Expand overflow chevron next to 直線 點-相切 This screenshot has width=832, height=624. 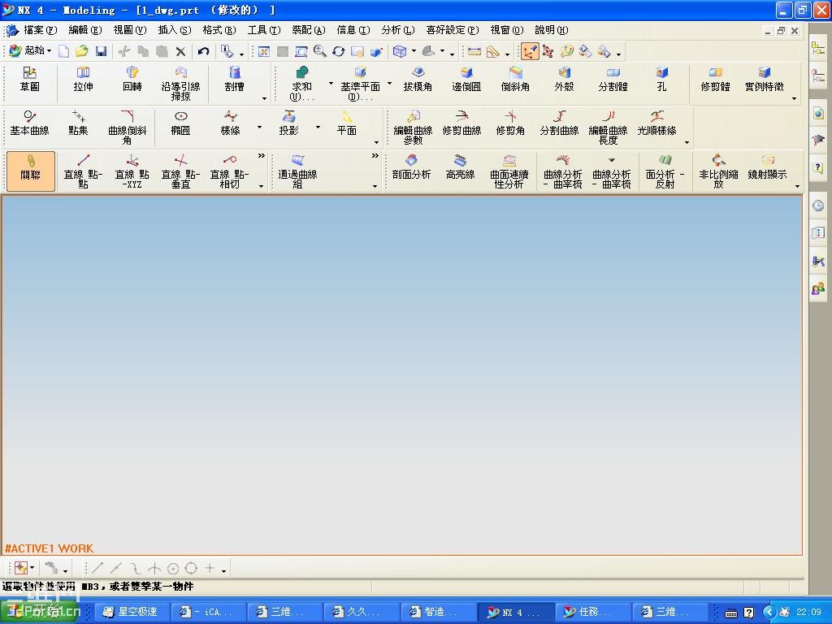point(261,156)
